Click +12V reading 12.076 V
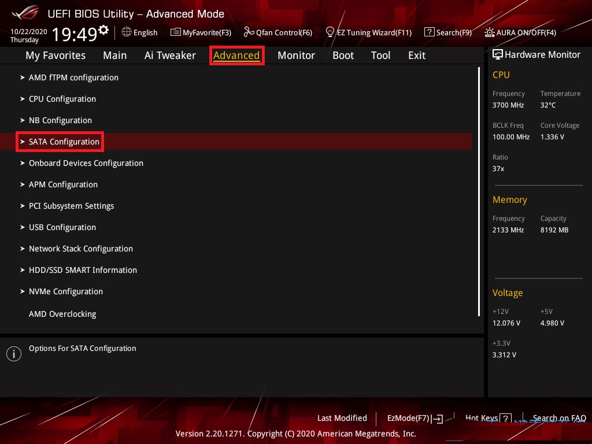Screen dimensions: 592x444 [x=506, y=323]
